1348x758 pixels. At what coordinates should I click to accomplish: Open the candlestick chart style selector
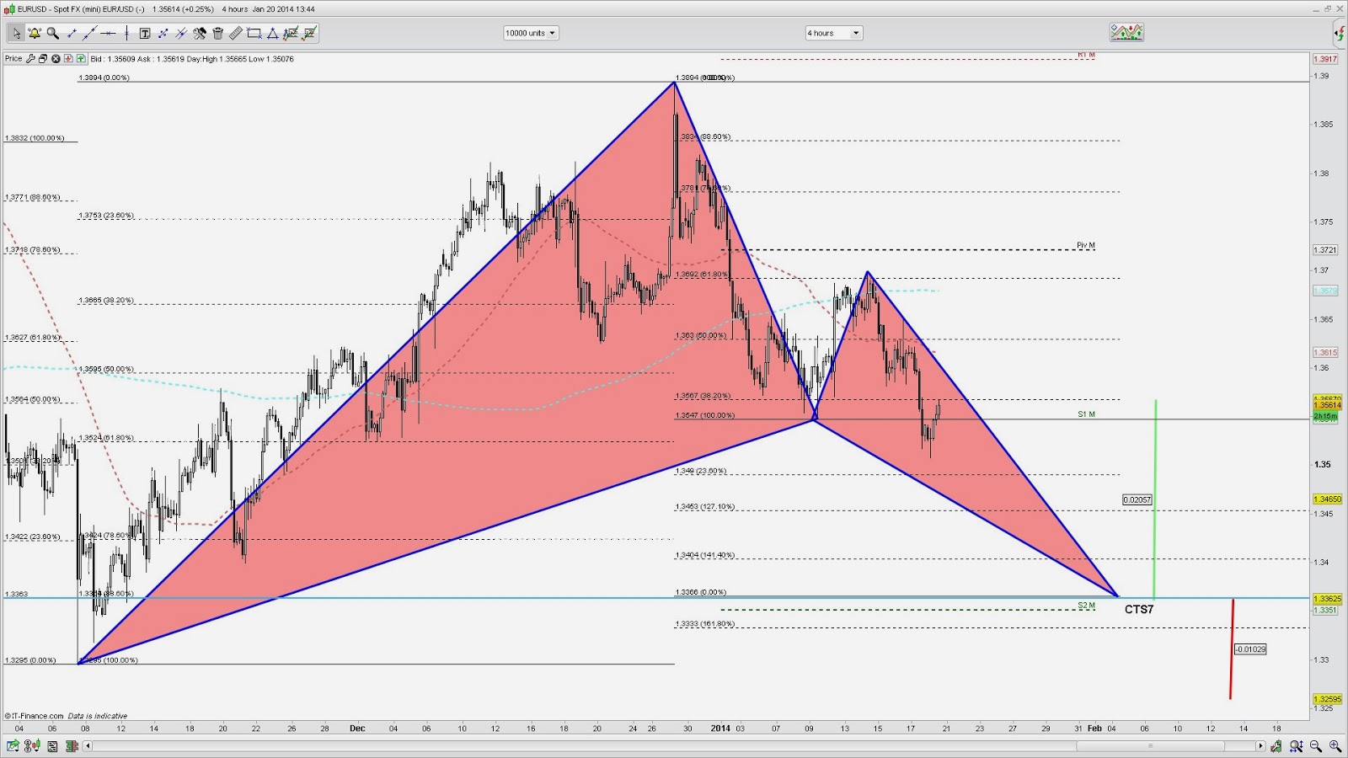[x=32, y=746]
